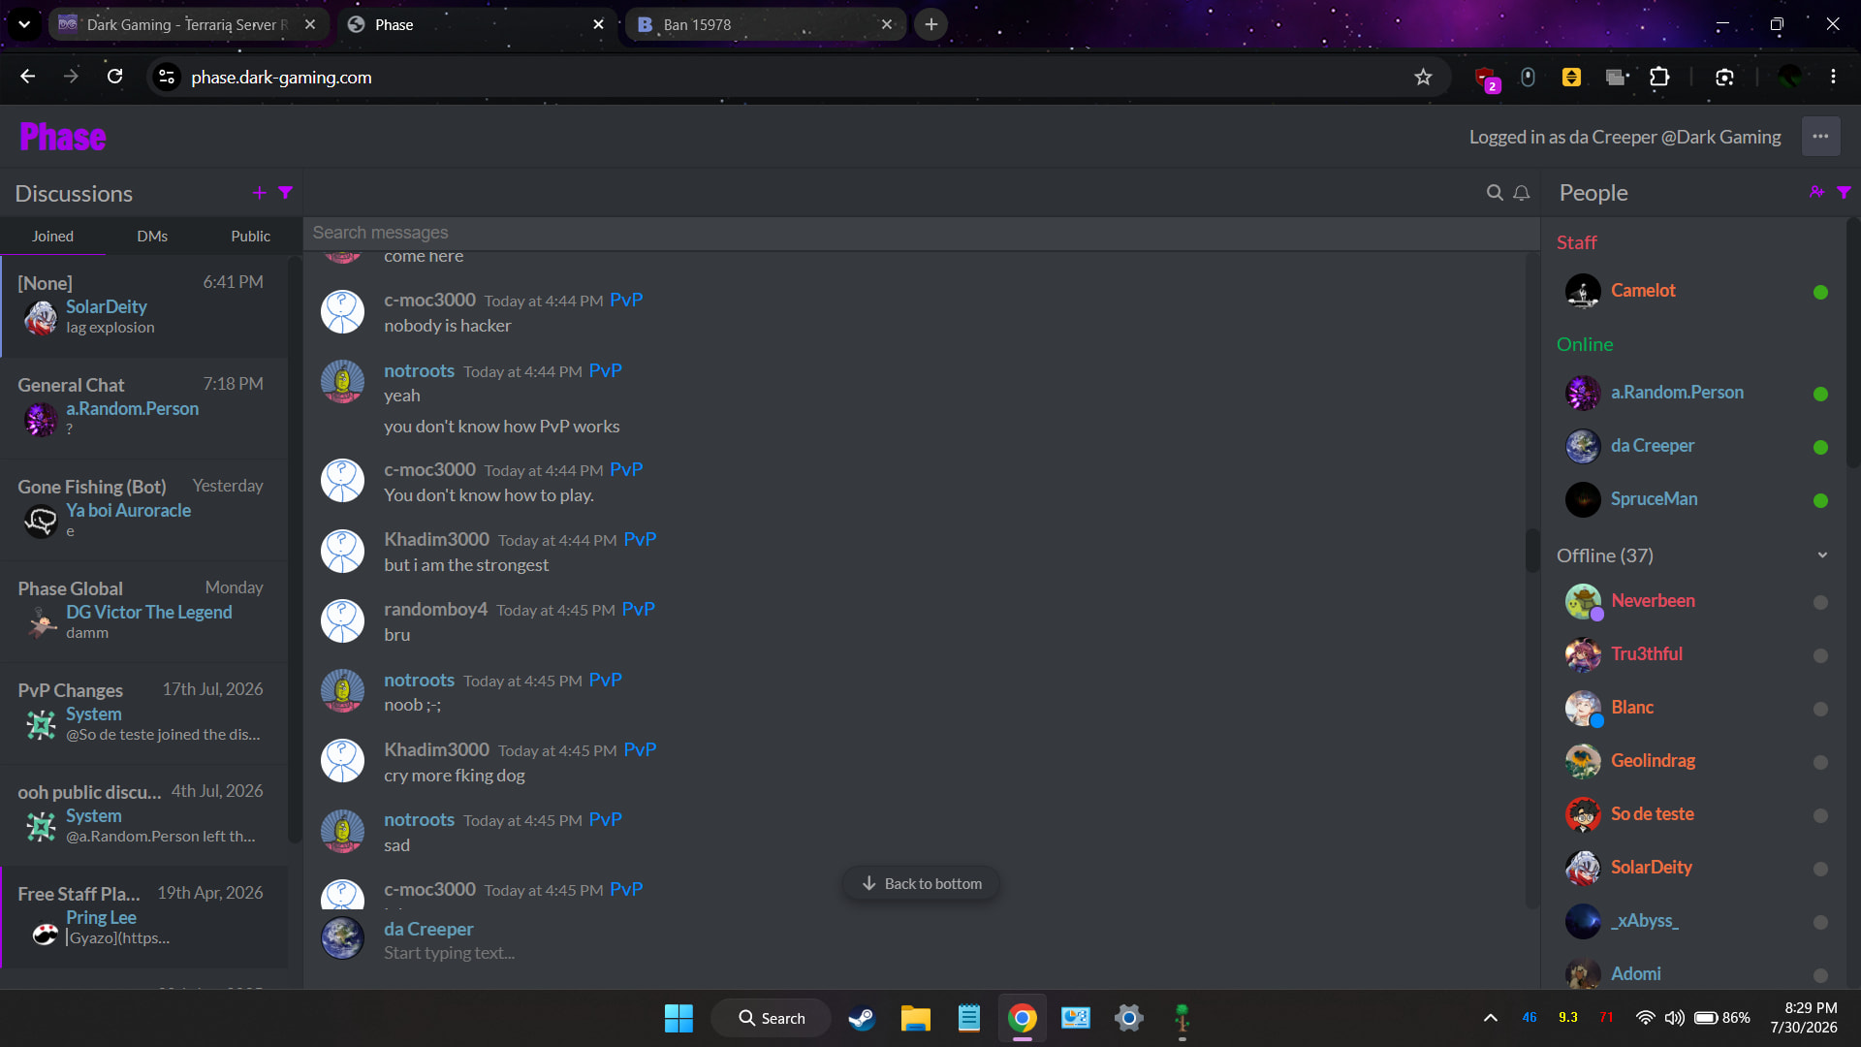The image size is (1861, 1047).
Task: Close the Phase browser tab
Action: click(598, 24)
